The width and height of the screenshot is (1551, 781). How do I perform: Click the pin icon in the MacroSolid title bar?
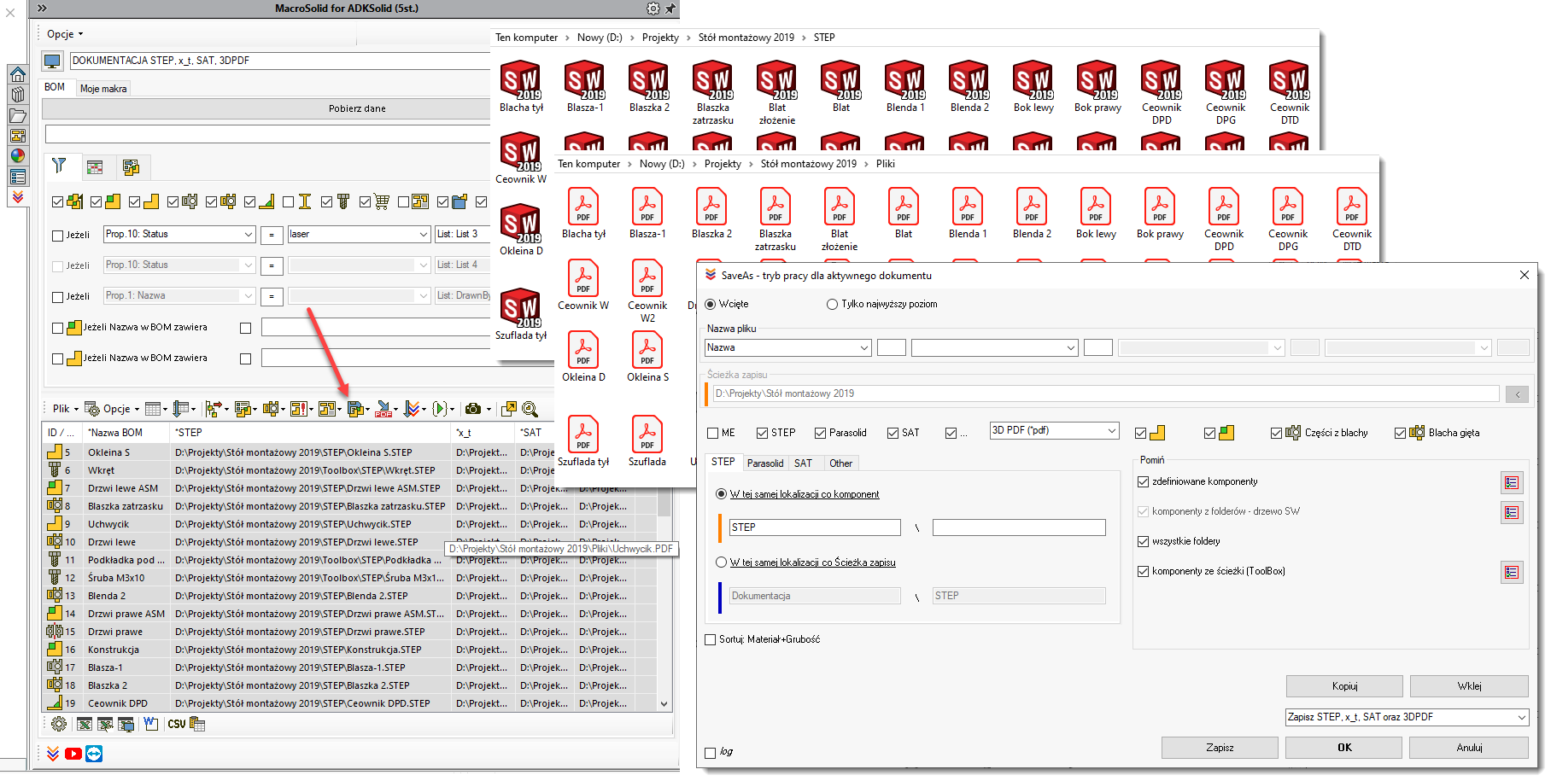tap(671, 9)
